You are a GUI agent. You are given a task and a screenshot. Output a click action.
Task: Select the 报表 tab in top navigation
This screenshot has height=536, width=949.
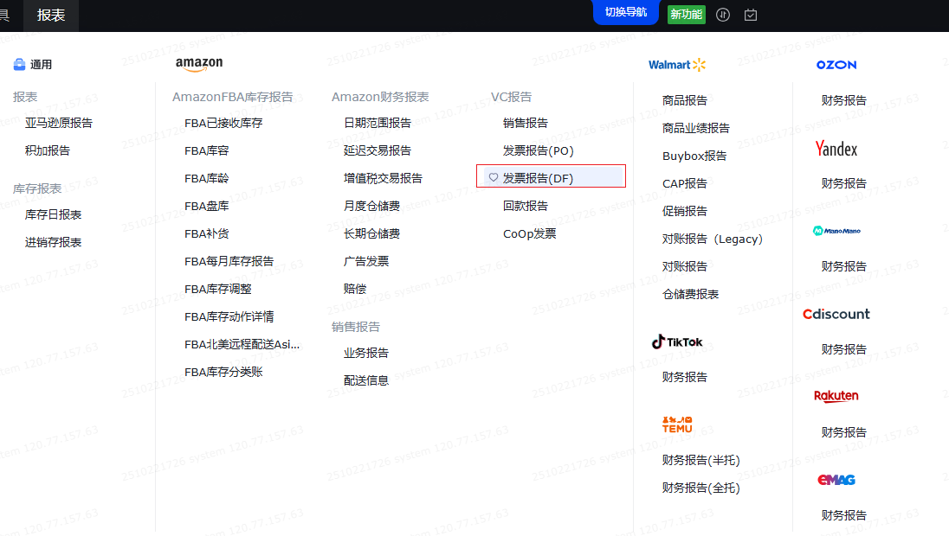[51, 15]
